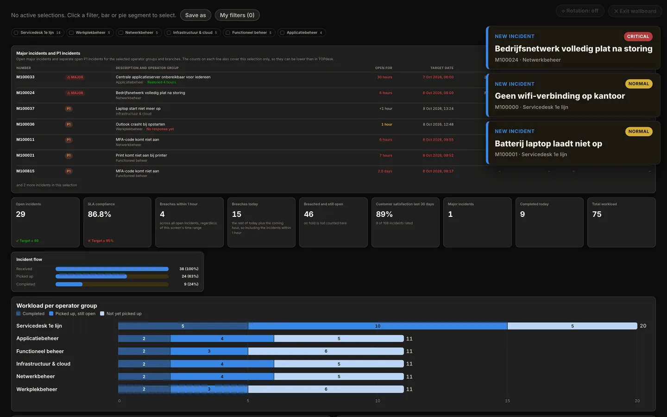Open My filters (0)
The width and height of the screenshot is (667, 417).
tap(237, 15)
